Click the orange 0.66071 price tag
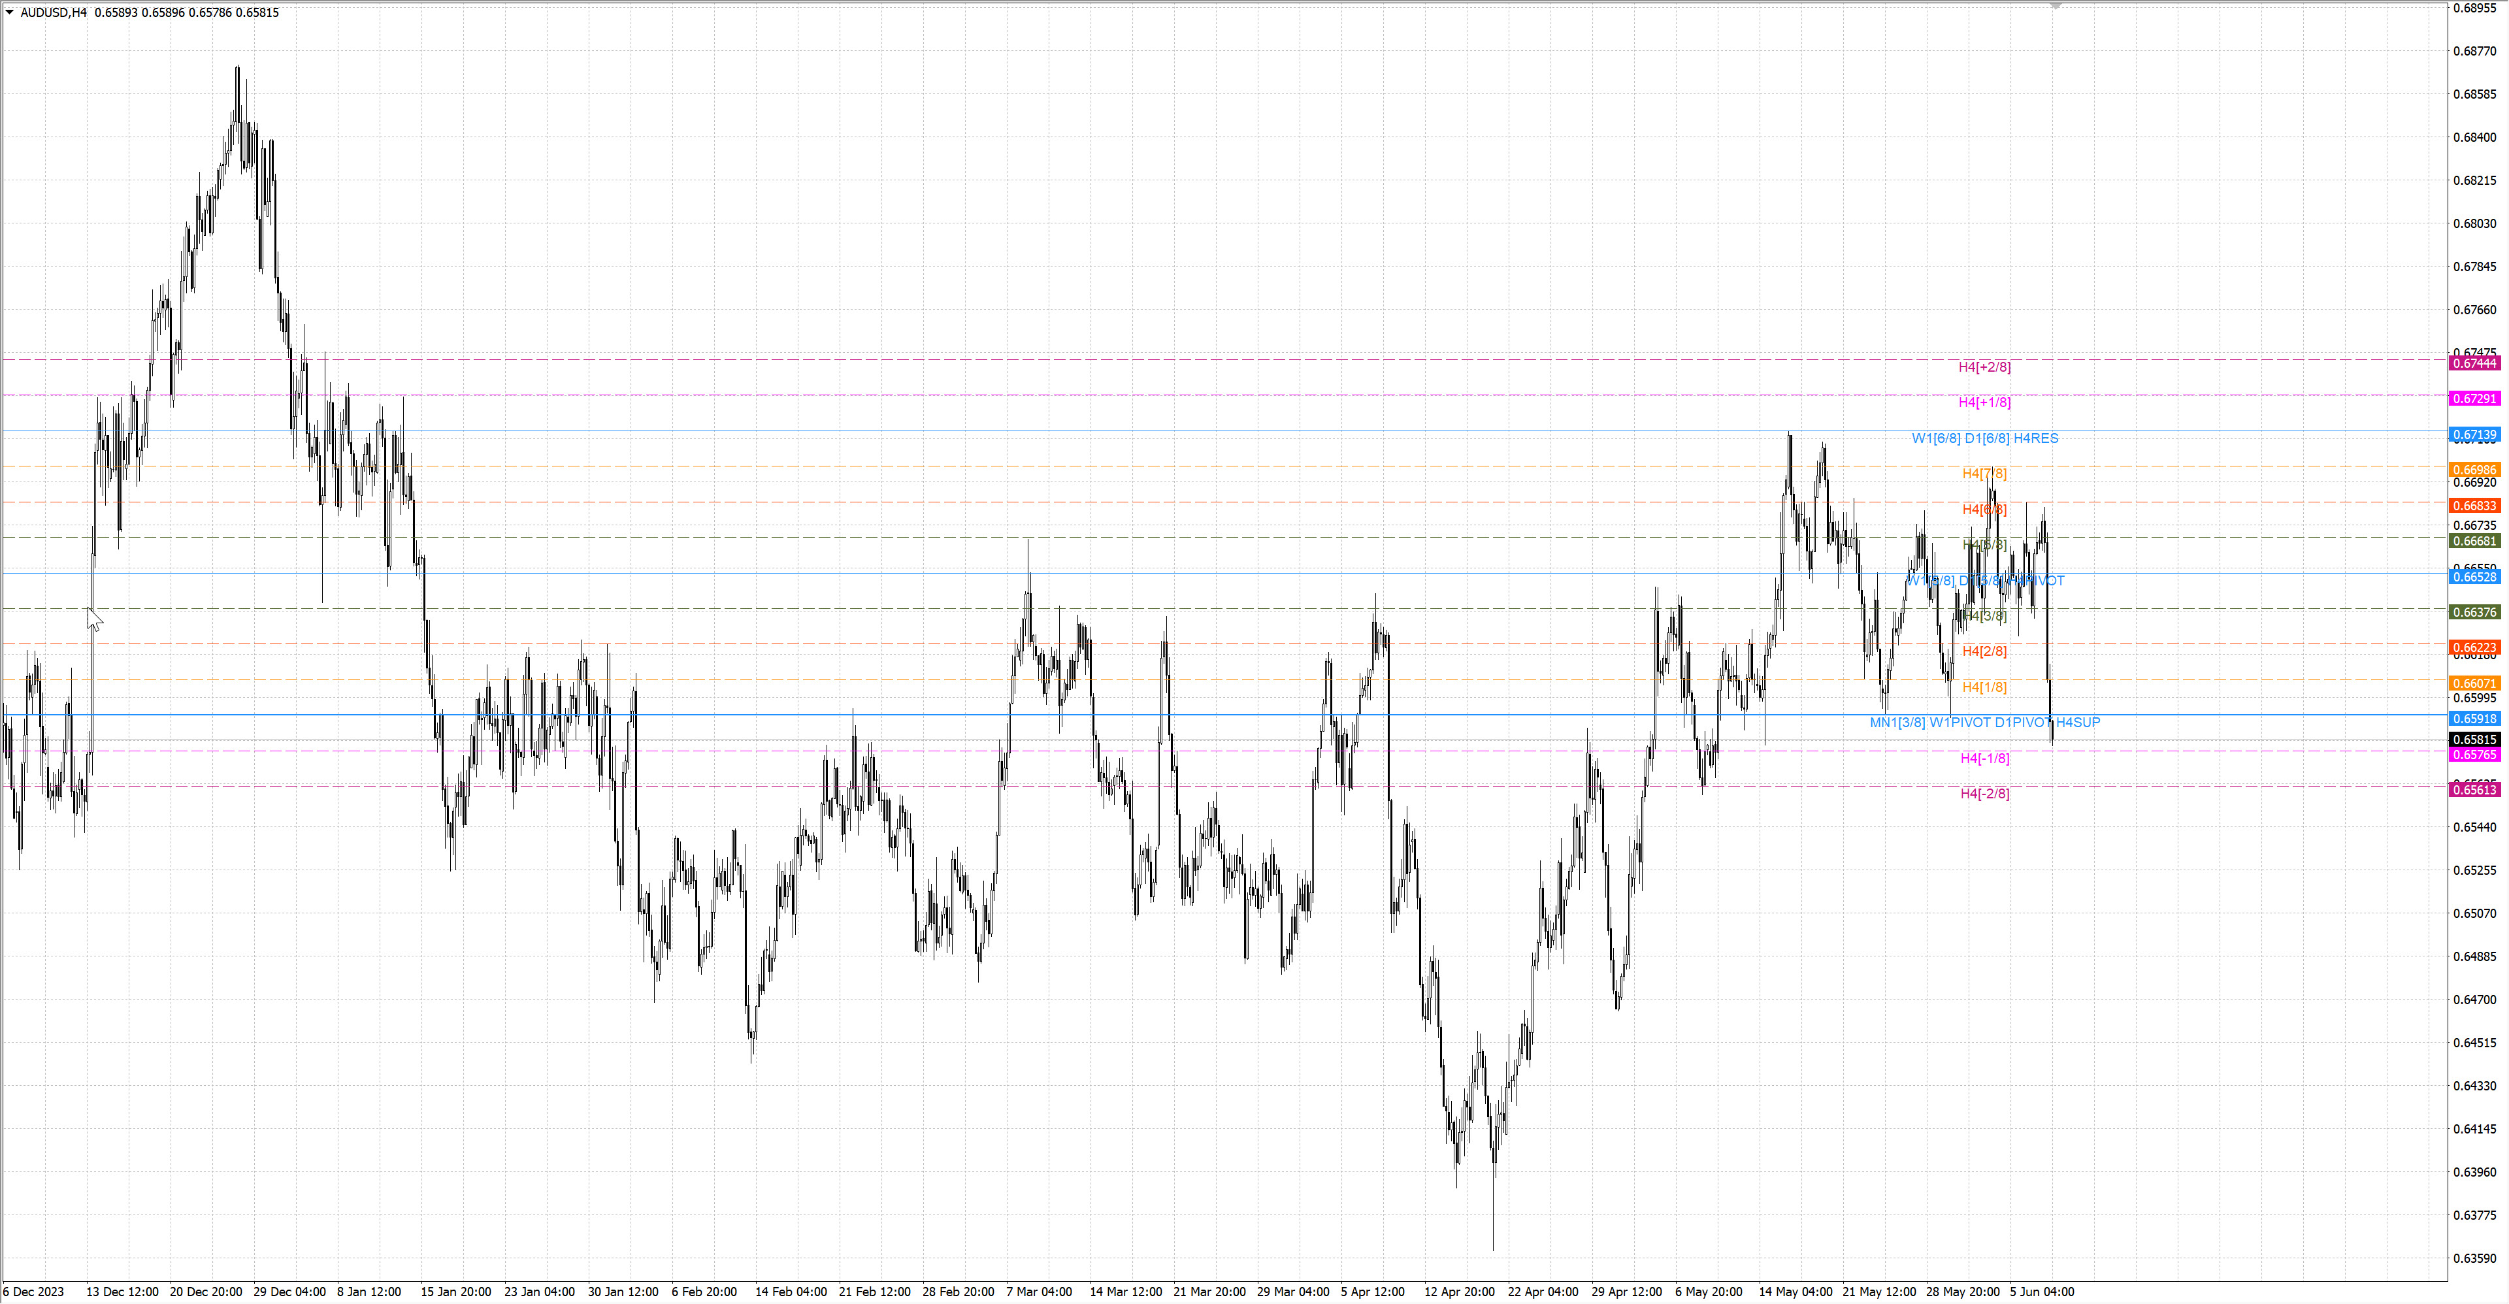Image resolution: width=2509 pixels, height=1304 pixels. tap(2474, 683)
